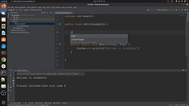Open the Files manager from the dock
Viewport: 189px width, 106px height.
tap(4, 19)
